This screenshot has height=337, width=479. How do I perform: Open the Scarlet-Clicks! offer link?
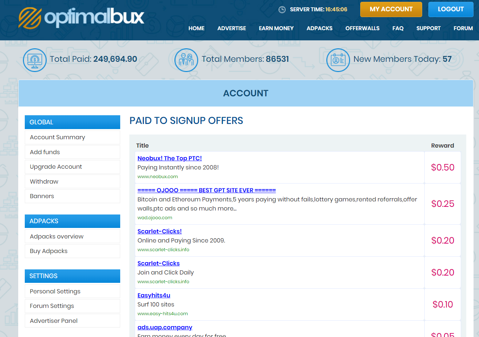click(x=160, y=231)
